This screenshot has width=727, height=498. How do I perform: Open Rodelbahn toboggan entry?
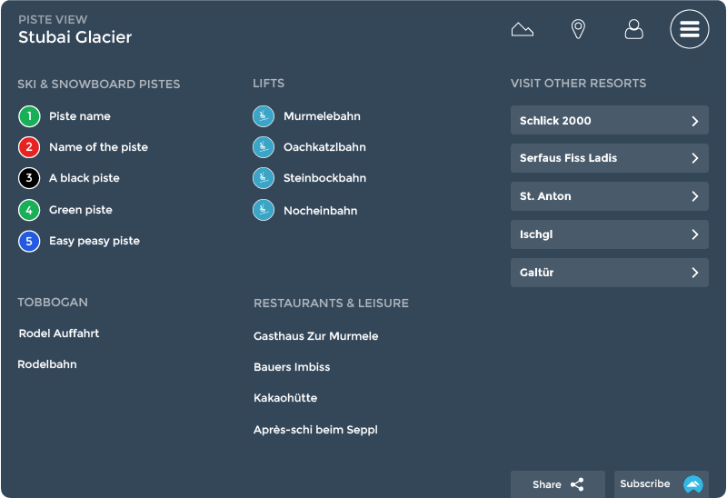pos(47,364)
